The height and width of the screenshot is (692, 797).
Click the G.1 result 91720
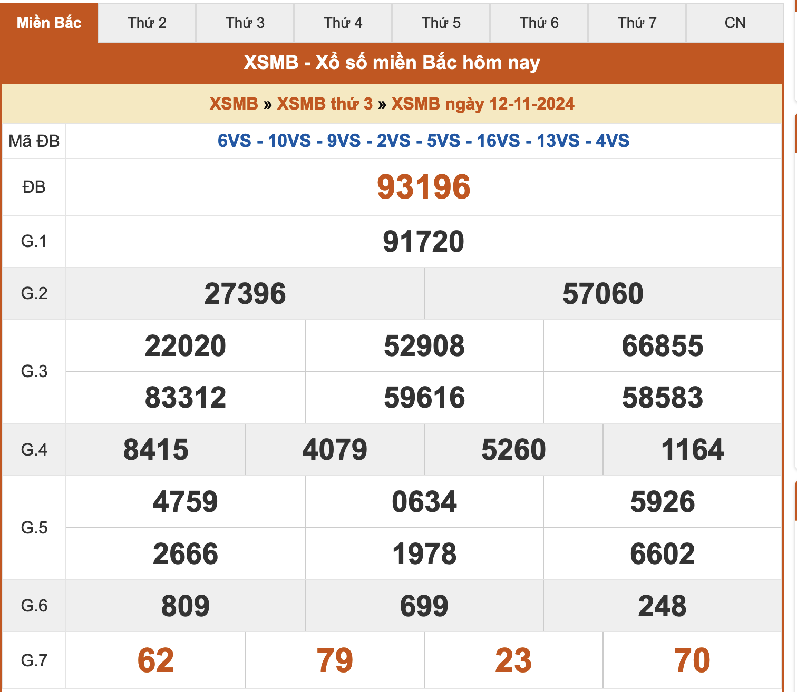(x=423, y=242)
